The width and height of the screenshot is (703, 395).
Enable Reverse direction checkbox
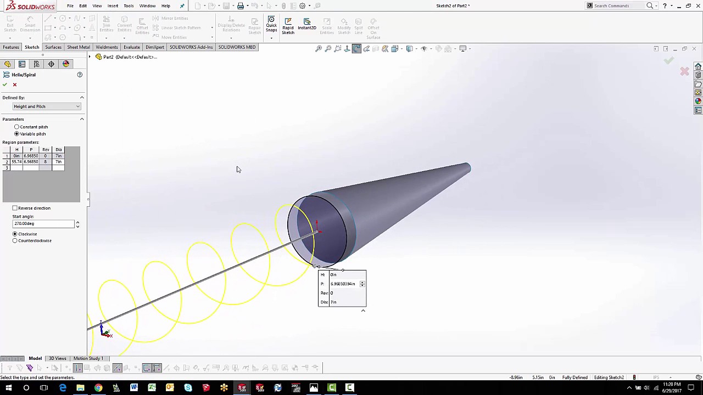click(x=15, y=208)
